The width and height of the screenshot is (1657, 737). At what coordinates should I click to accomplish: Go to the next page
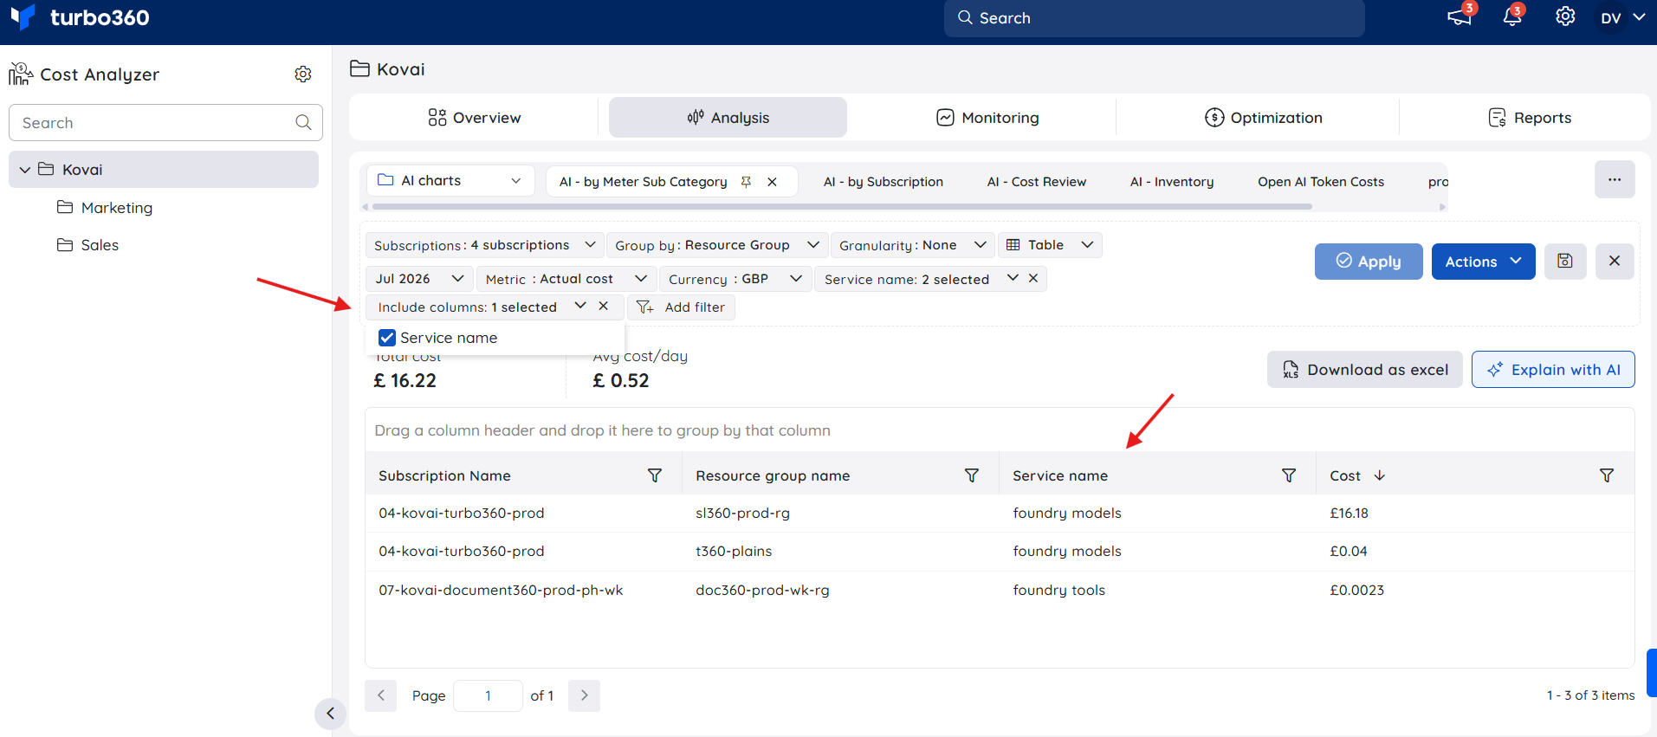tap(585, 695)
